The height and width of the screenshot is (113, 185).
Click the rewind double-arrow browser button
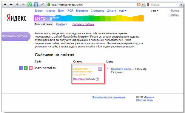[5, 4]
